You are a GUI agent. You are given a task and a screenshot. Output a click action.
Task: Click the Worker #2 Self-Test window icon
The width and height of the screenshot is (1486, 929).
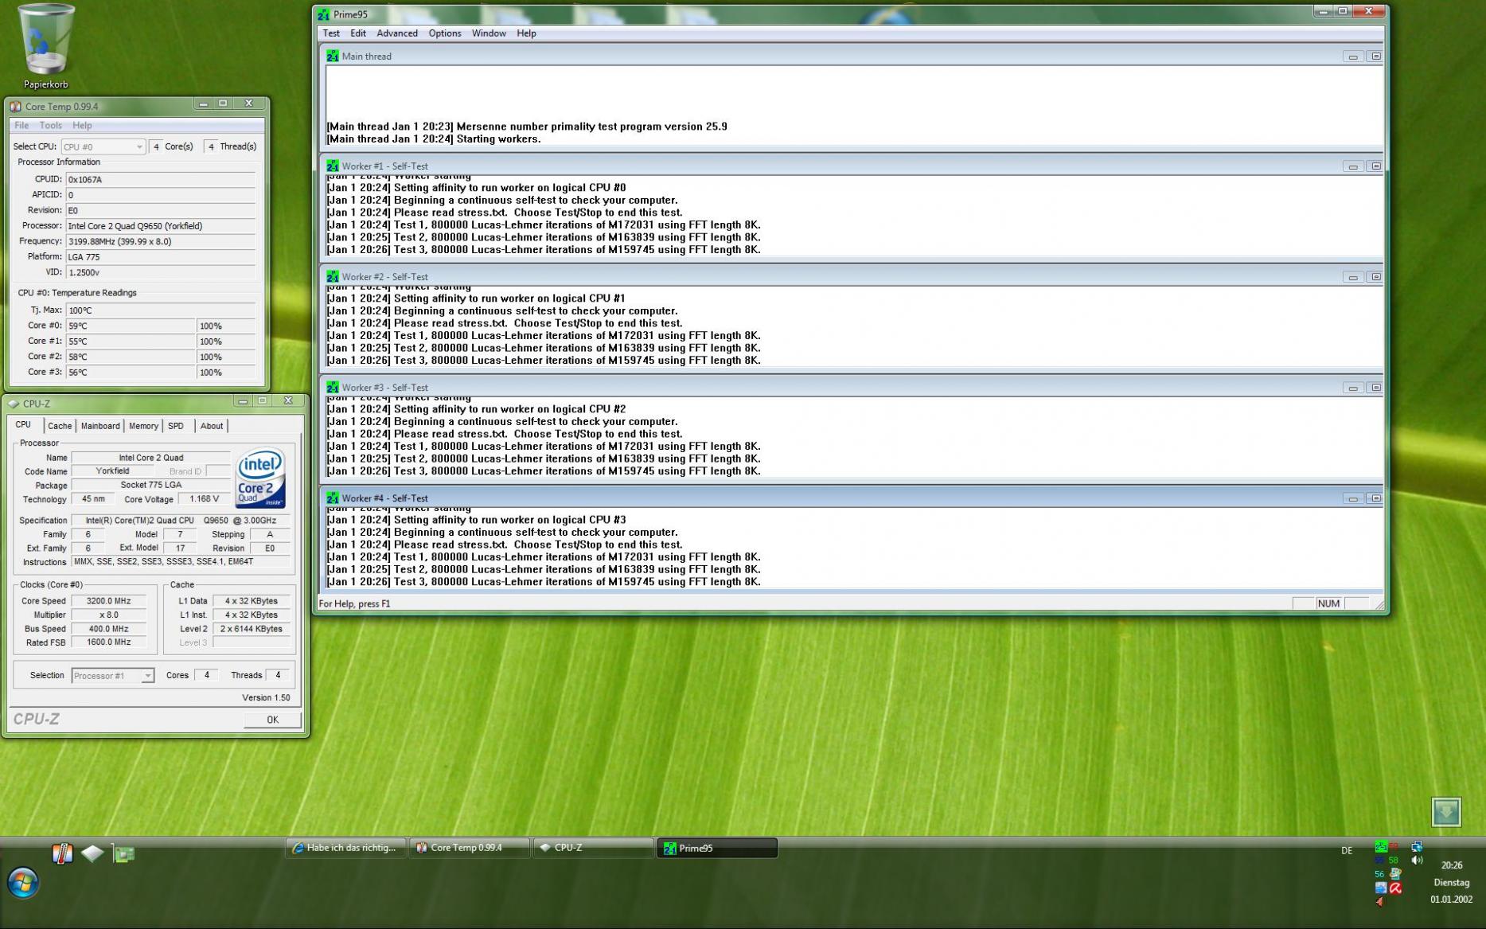(333, 276)
